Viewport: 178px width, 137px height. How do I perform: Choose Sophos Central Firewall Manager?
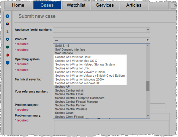77,102
